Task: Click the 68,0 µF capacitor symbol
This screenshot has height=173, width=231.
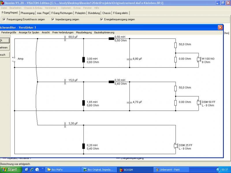Action: click(65, 39)
